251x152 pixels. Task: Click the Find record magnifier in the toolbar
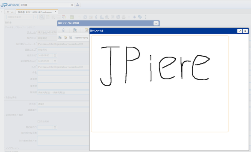click(x=42, y=17)
